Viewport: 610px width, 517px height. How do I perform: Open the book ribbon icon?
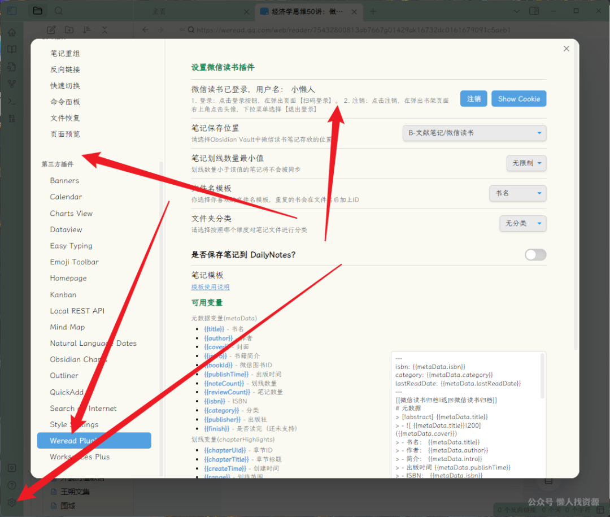12,50
